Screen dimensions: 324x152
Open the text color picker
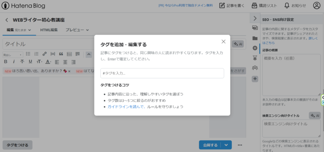point(48,62)
